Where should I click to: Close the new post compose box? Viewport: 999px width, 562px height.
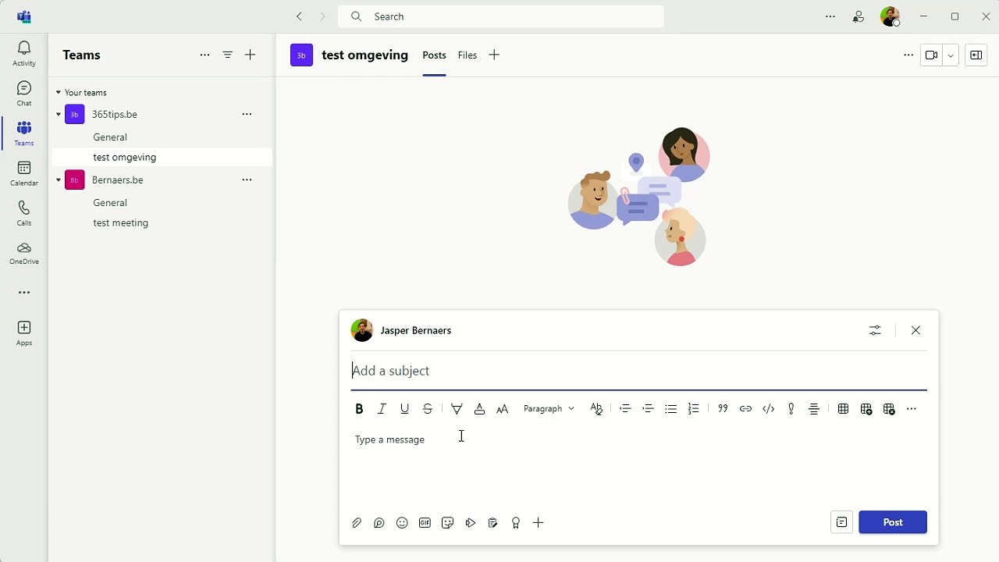(915, 330)
